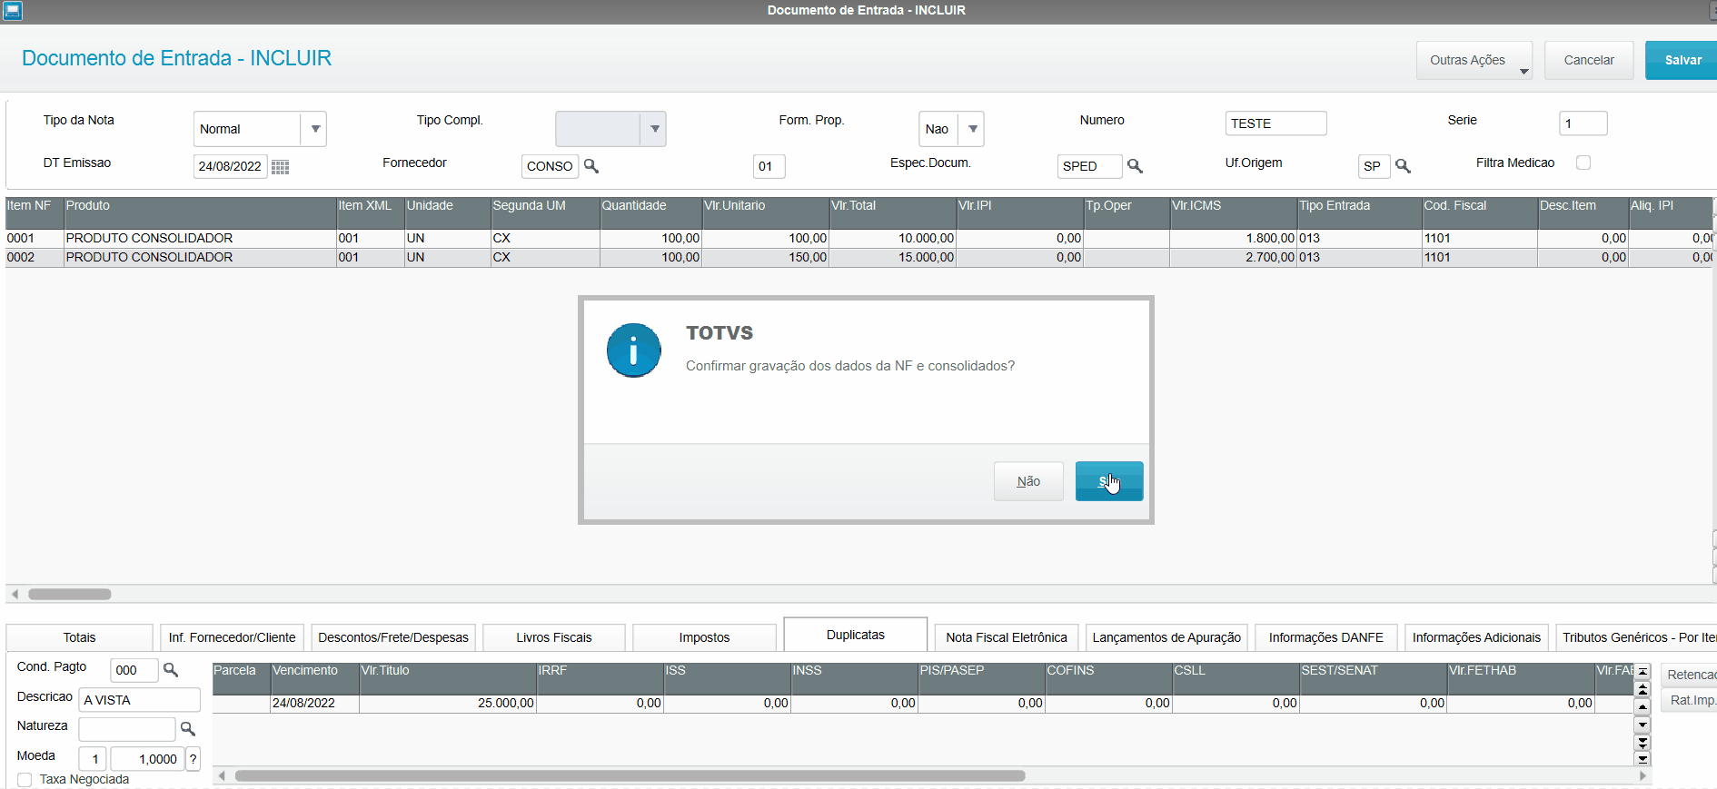1717x789 pixels.
Task: Select the Impostos tab
Action: tap(704, 637)
